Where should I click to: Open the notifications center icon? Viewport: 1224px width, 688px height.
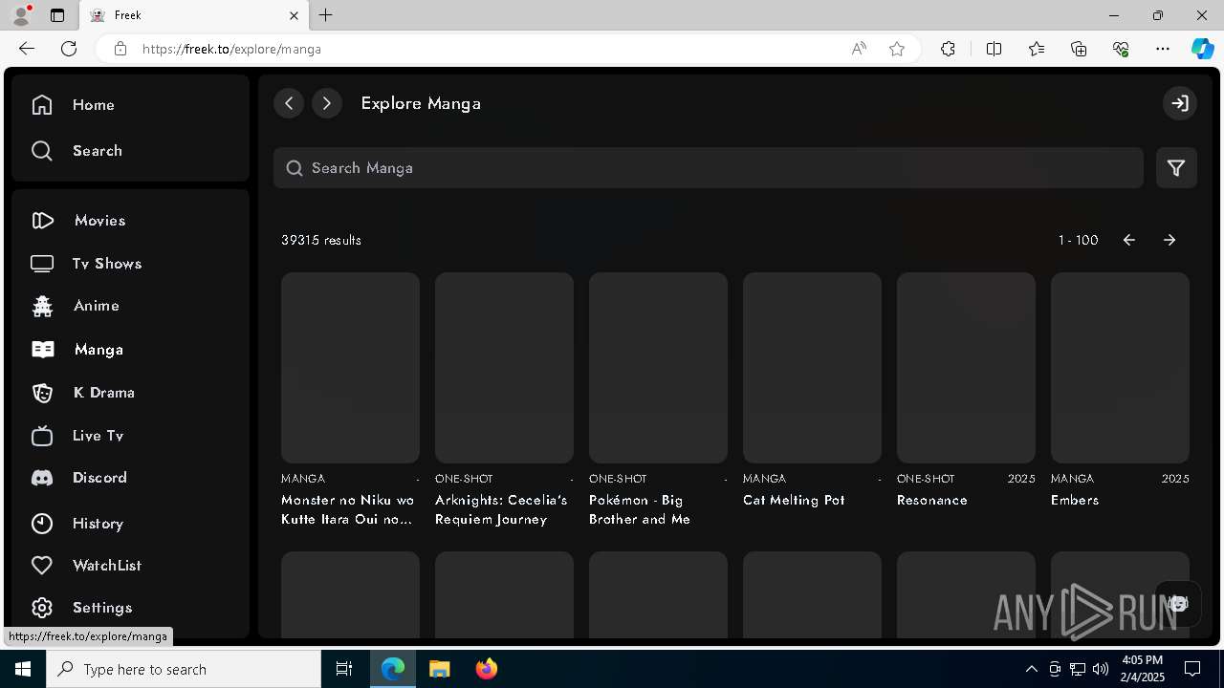[x=1192, y=669]
